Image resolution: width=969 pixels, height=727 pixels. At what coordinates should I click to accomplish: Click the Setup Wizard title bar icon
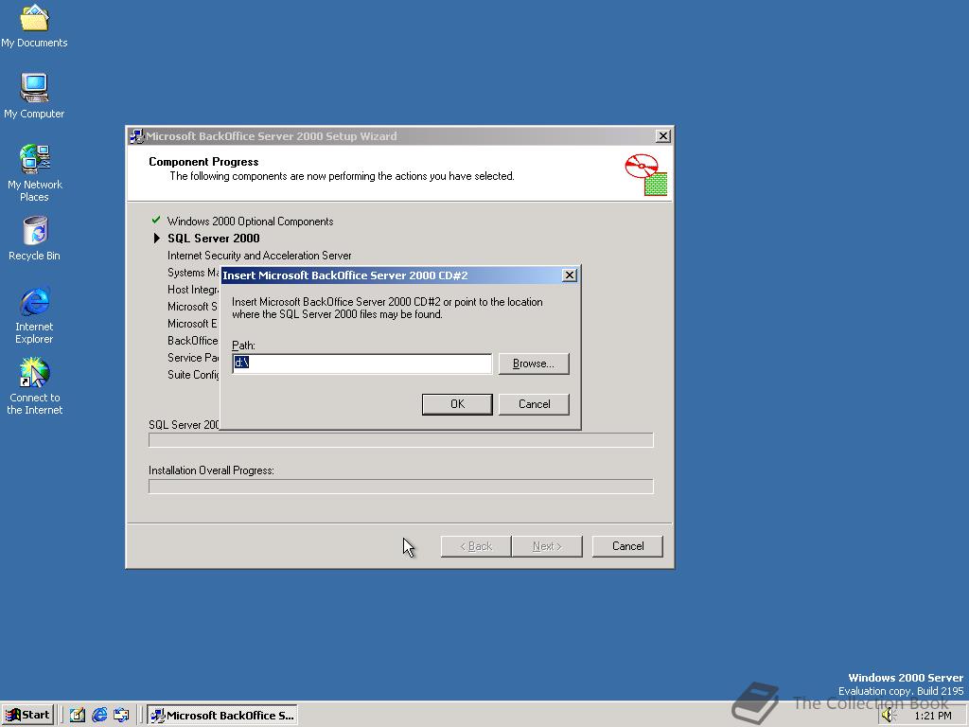pyautogui.click(x=136, y=136)
